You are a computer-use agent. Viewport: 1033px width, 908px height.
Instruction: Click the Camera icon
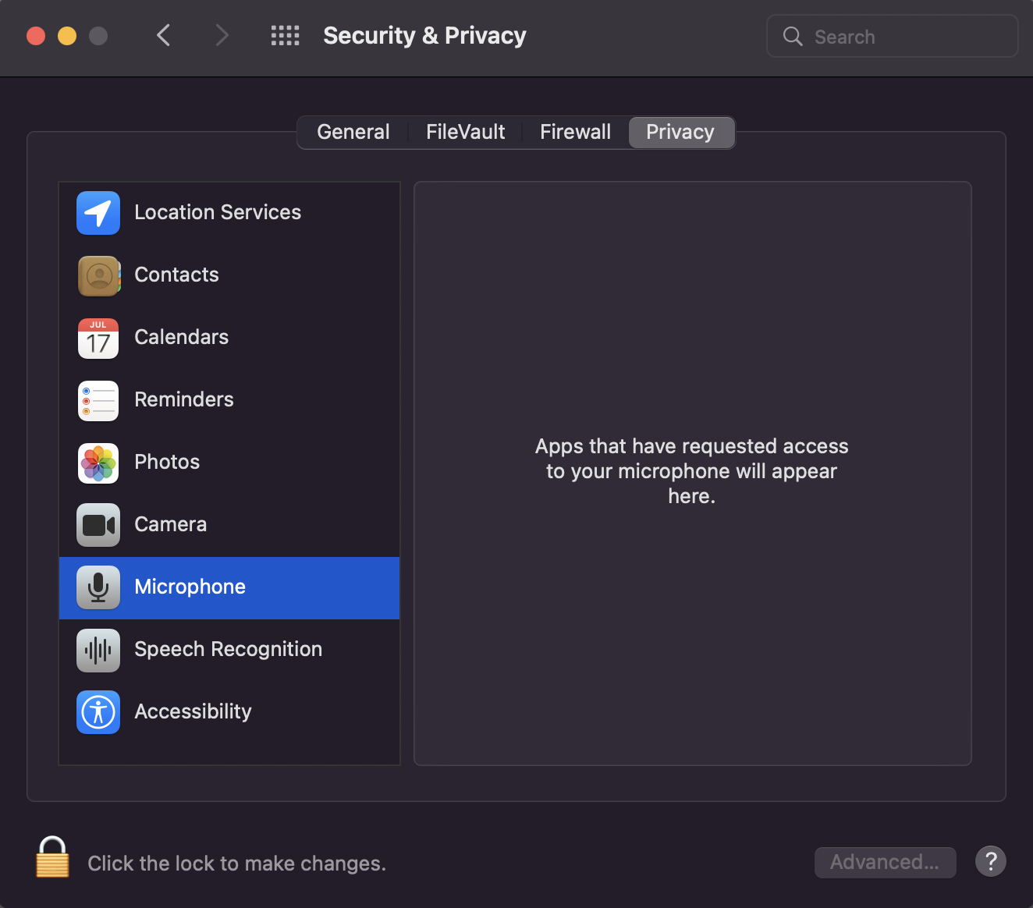pyautogui.click(x=98, y=525)
